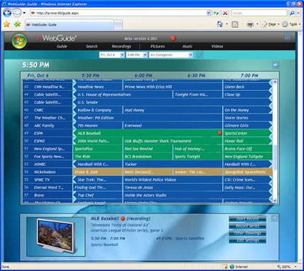Click inside the Google search box
The height and width of the screenshot is (271, 304).
tap(259, 13)
